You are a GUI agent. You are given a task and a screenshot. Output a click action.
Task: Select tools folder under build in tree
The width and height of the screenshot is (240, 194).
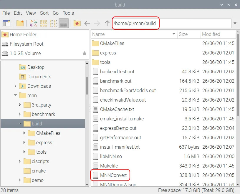37,152
